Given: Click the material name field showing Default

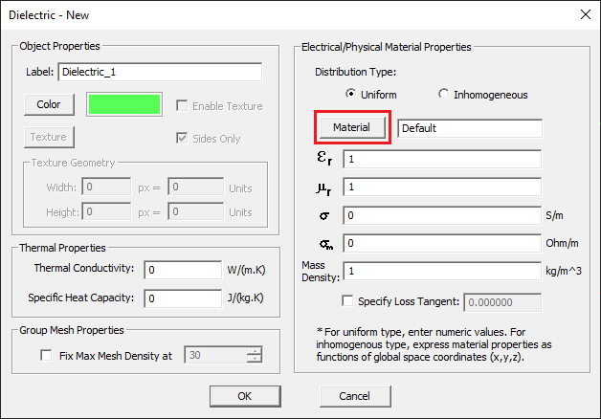Looking at the screenshot, I should (x=469, y=128).
